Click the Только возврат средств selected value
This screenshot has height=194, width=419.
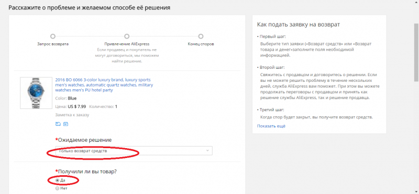tap(83, 151)
